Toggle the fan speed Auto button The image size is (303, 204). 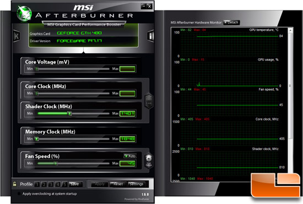point(130,156)
